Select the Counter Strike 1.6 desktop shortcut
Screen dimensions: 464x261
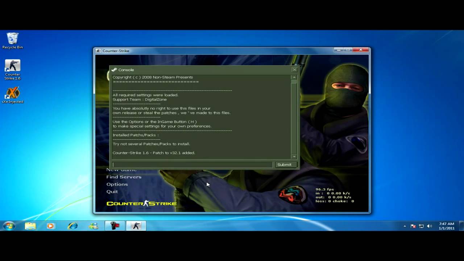pos(12,70)
